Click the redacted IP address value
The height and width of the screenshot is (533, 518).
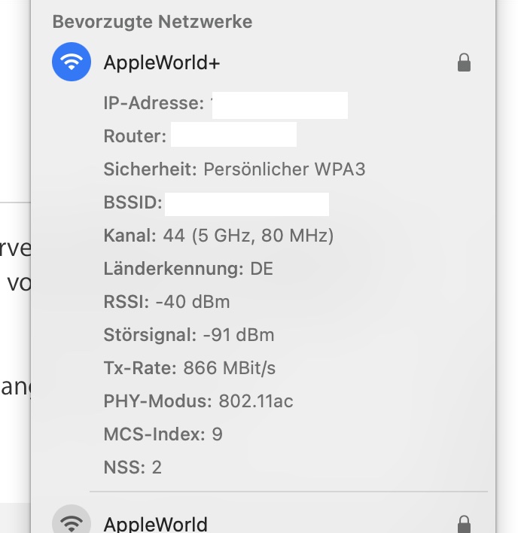279,105
